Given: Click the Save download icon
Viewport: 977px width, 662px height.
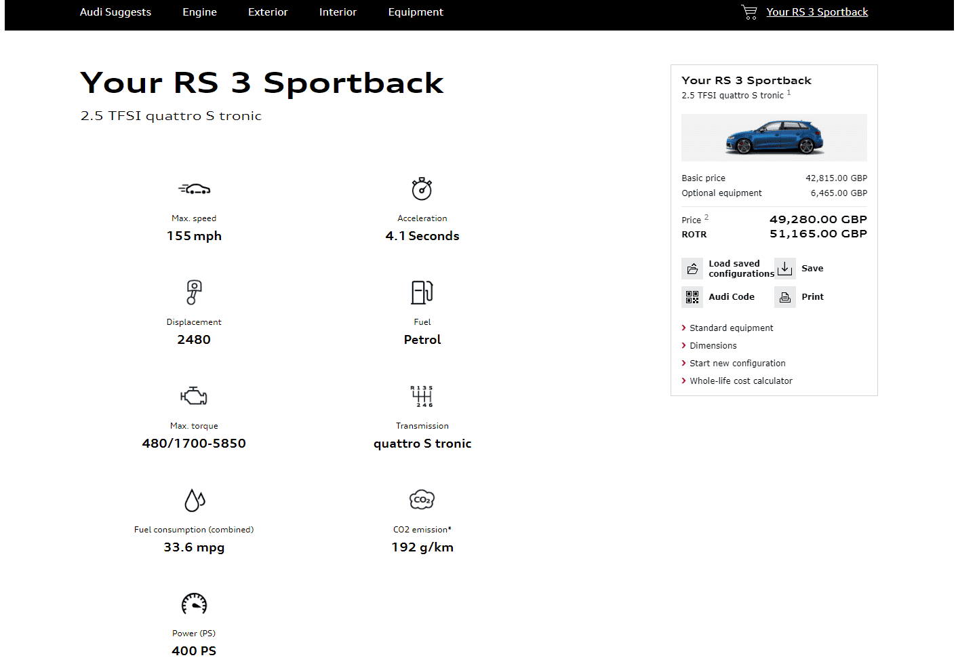Looking at the screenshot, I should point(785,269).
